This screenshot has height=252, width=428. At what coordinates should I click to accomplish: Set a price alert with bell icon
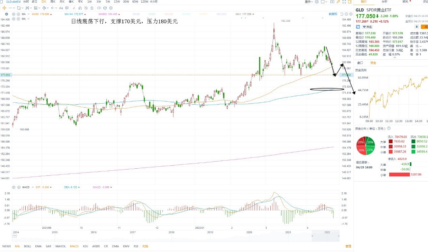coord(417,27)
